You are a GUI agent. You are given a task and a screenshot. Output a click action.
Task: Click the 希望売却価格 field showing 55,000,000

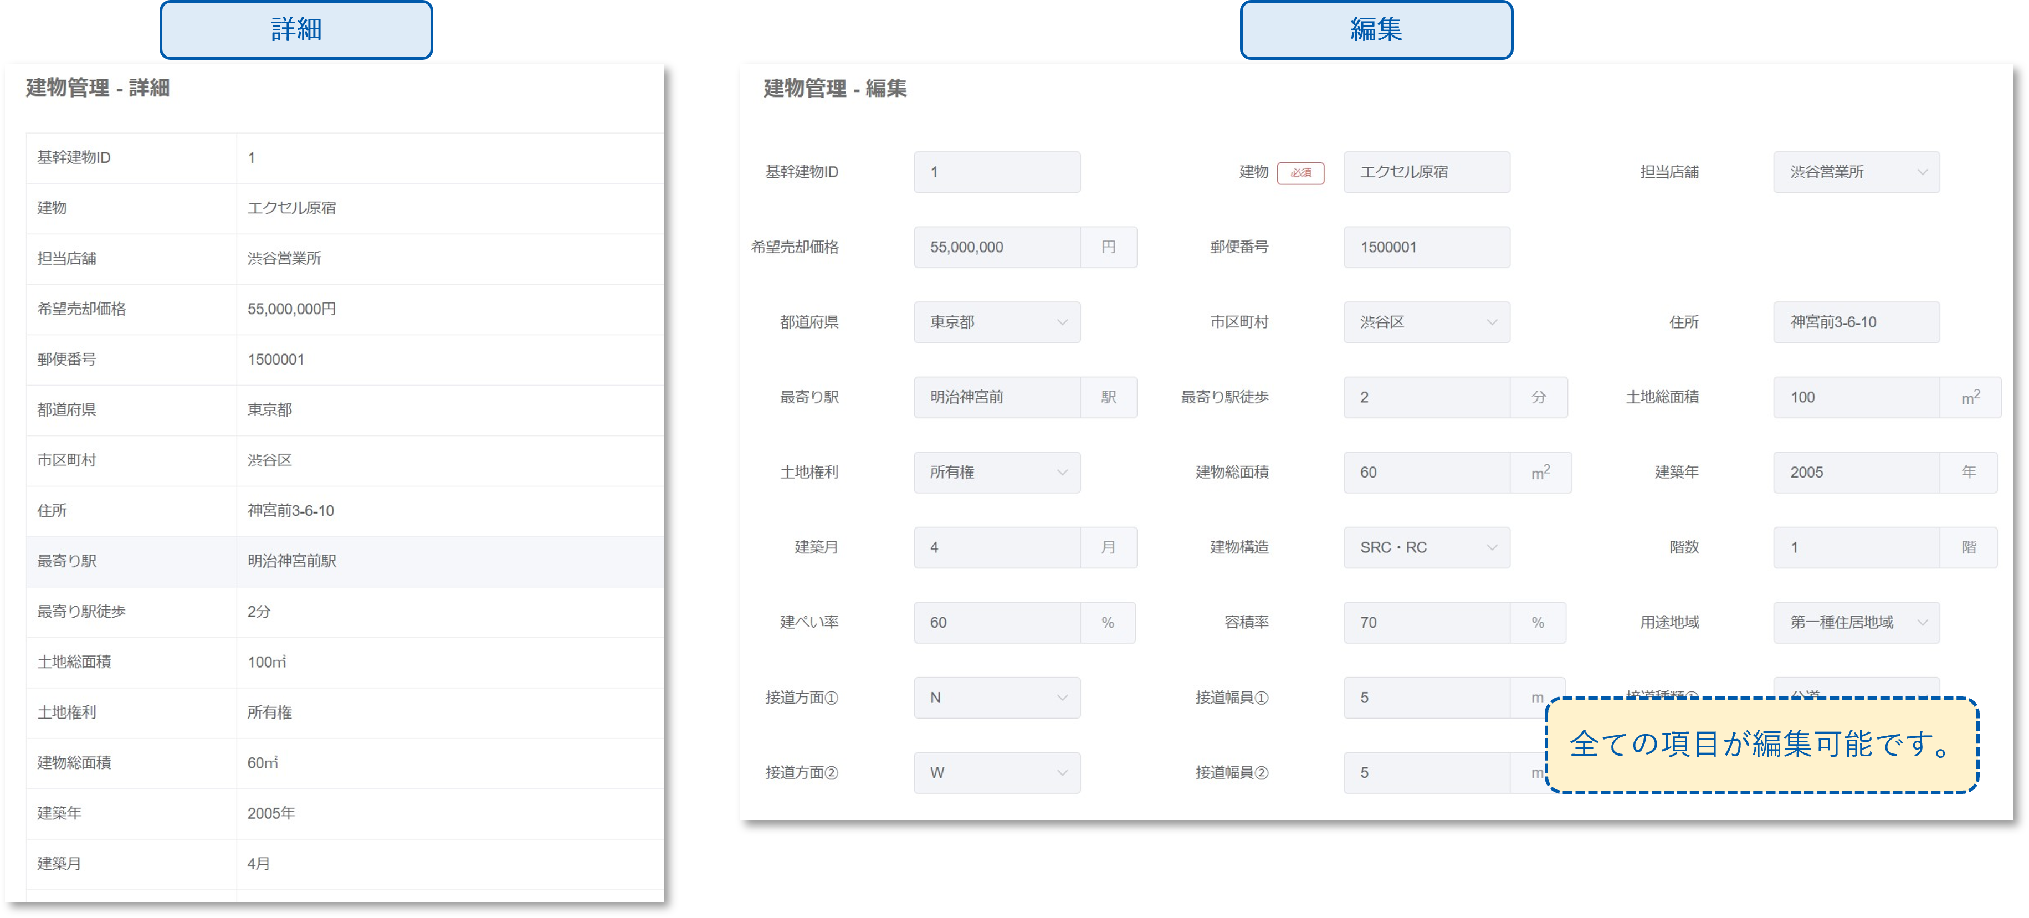[x=996, y=247]
